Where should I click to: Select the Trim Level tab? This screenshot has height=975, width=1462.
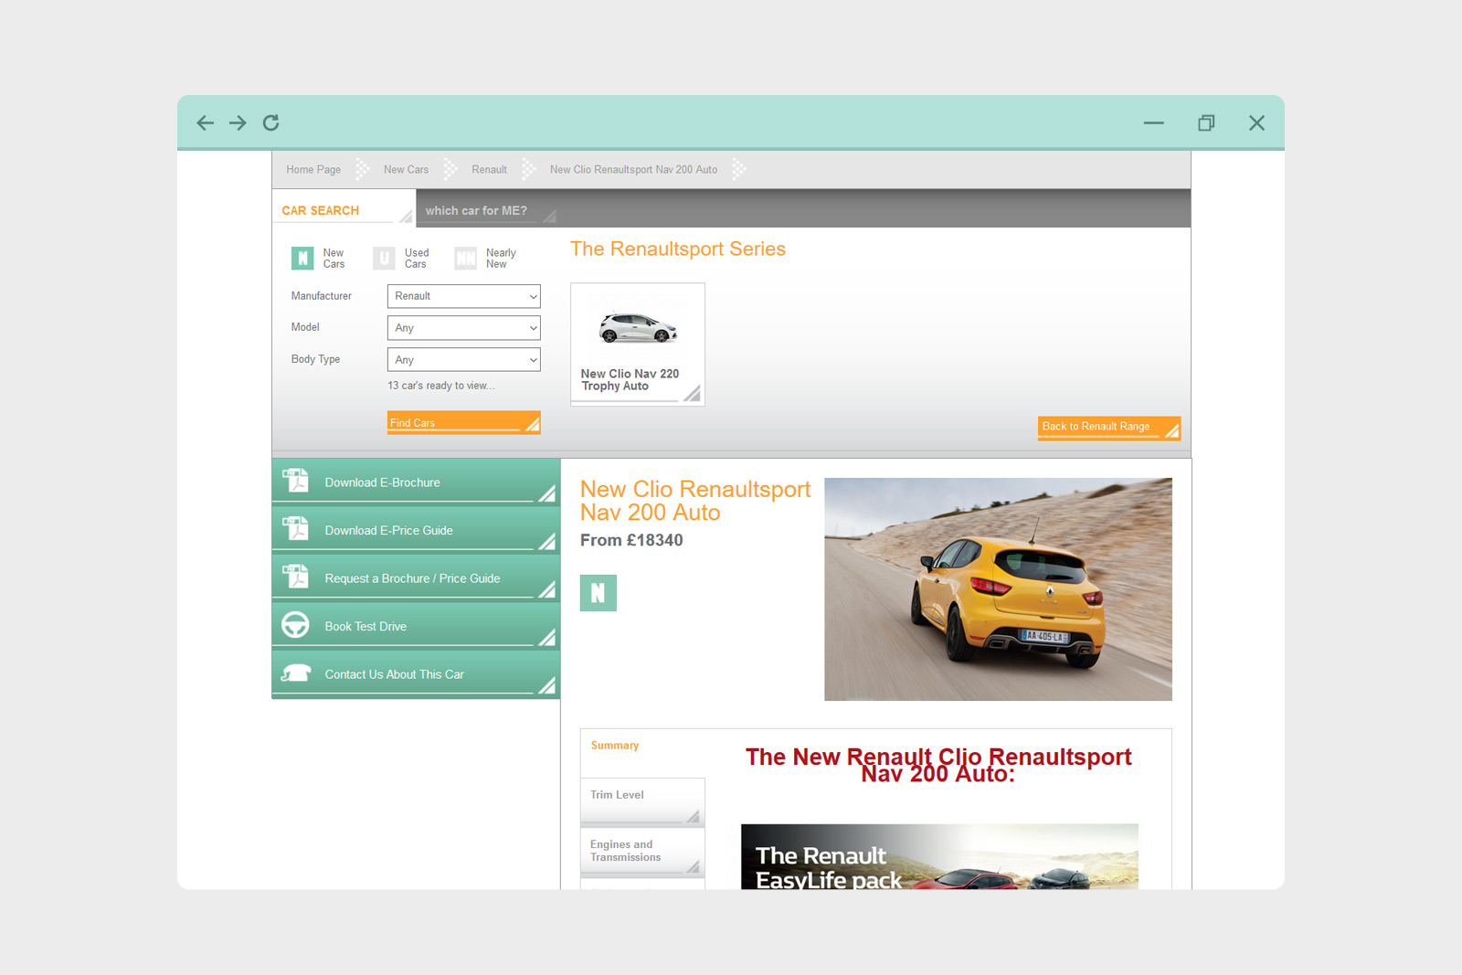point(641,798)
